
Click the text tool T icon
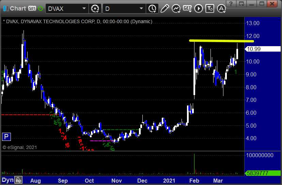click(210, 8)
